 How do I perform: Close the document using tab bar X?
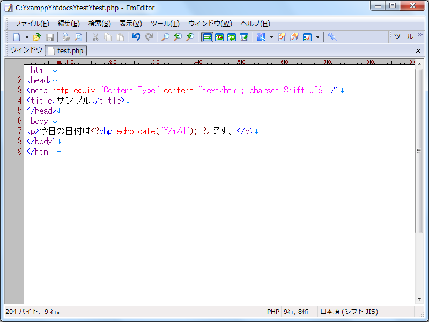pyautogui.click(x=418, y=50)
